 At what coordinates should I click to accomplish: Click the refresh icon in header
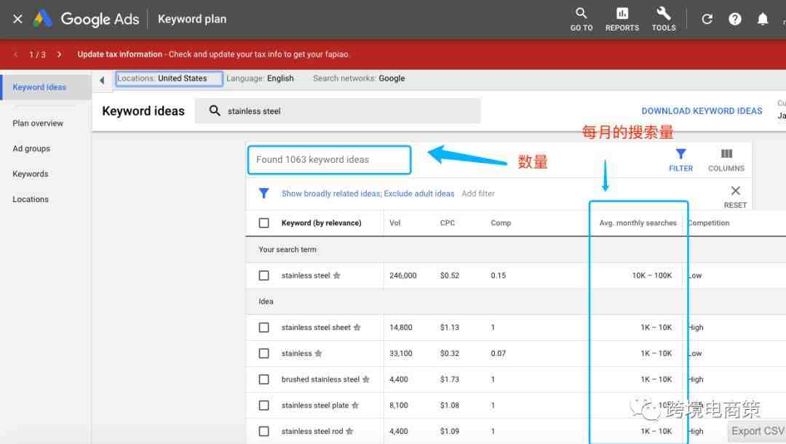pos(707,19)
